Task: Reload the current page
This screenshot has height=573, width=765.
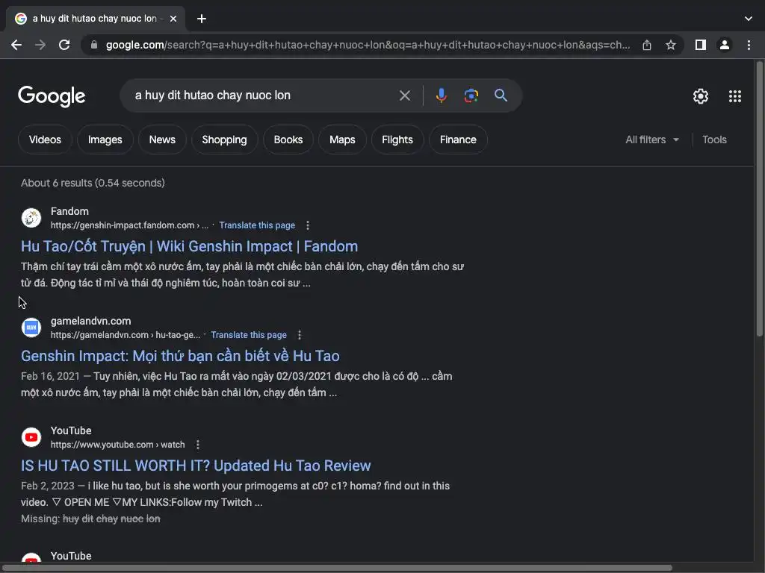Action: click(x=64, y=45)
